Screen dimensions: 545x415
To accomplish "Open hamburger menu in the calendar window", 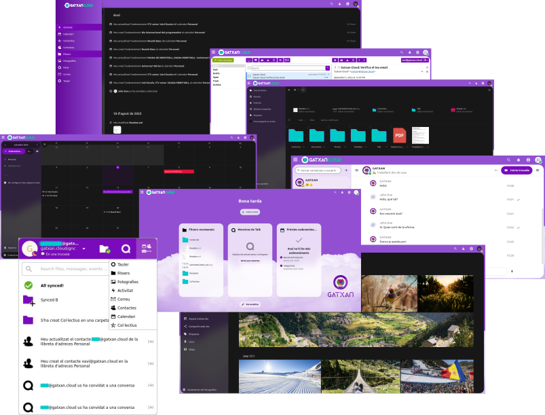I will click(x=3, y=137).
